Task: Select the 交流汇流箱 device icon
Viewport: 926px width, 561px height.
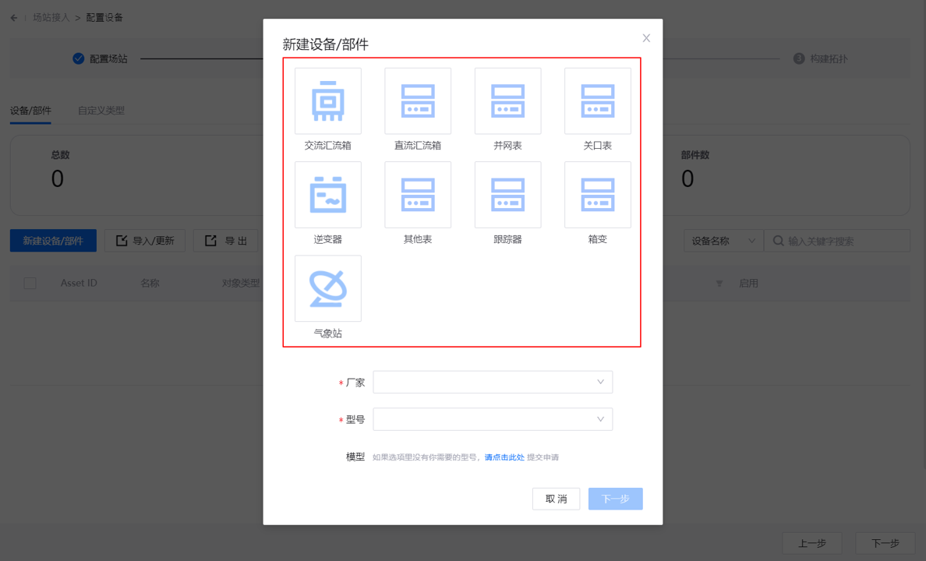Action: click(x=327, y=101)
